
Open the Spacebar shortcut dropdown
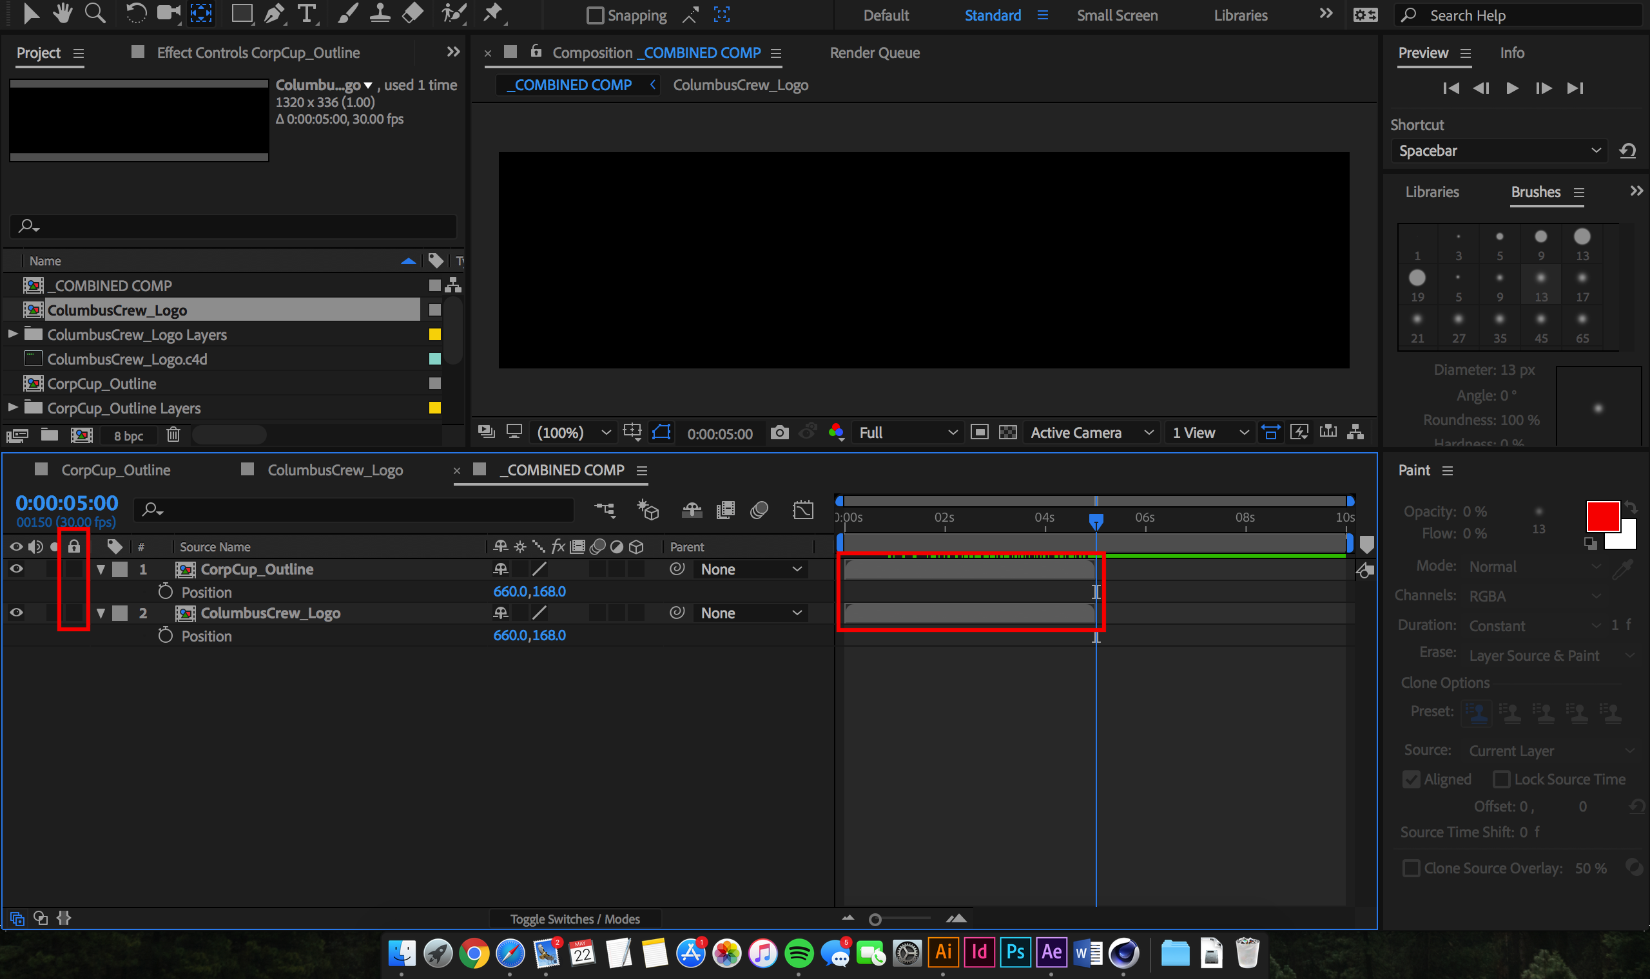(1499, 151)
